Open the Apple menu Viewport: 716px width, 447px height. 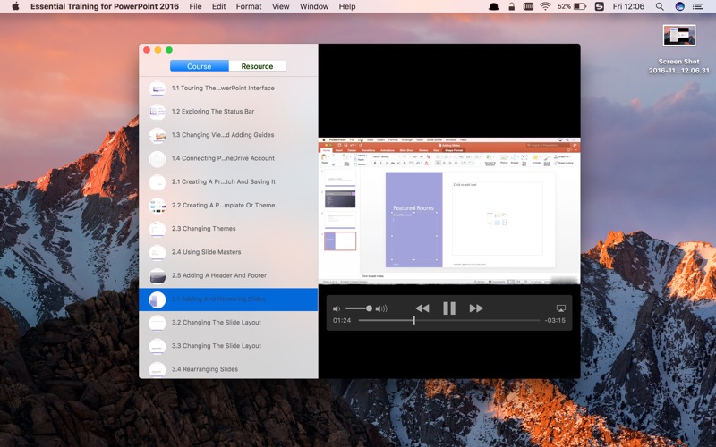15,6
